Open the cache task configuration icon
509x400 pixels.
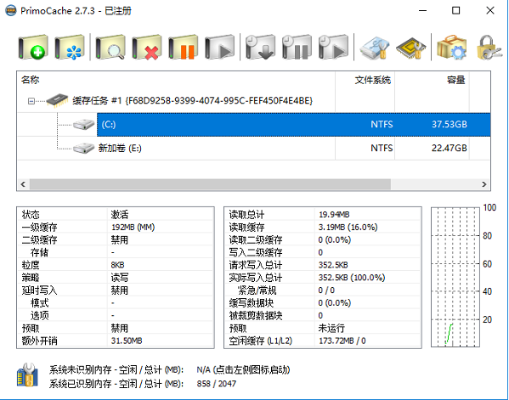pos(70,48)
